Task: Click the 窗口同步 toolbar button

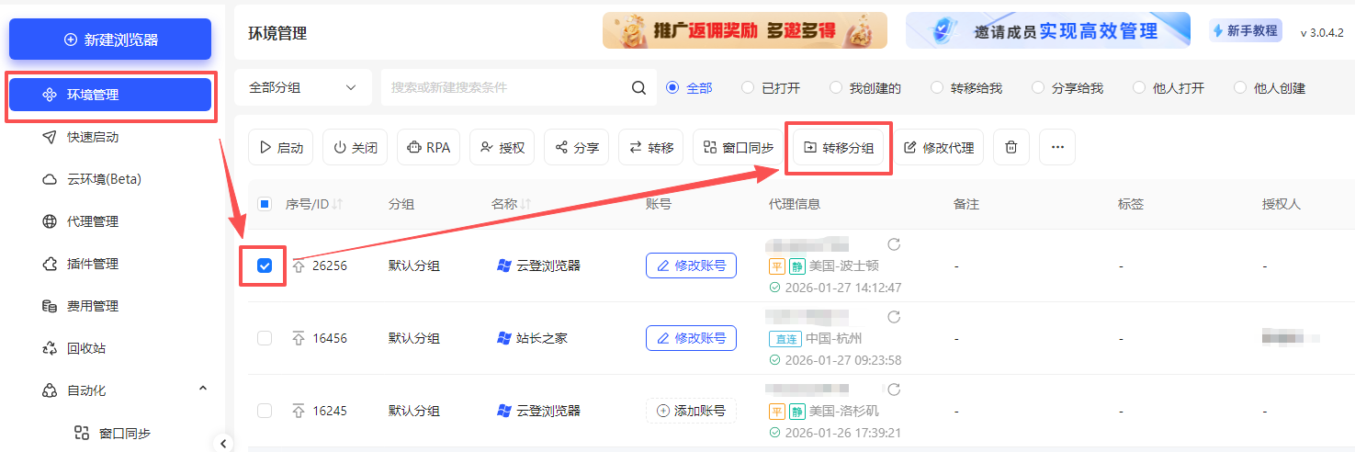Action: click(738, 147)
